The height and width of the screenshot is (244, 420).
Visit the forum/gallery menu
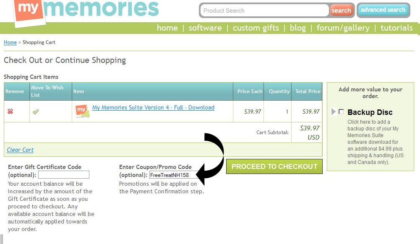tap(343, 28)
